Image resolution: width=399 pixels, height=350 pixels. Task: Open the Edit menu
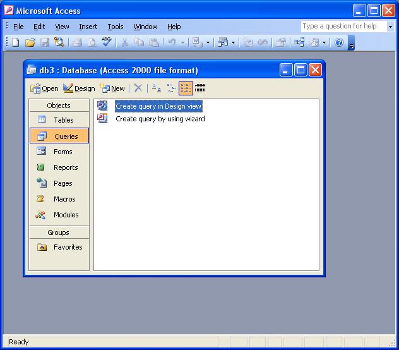click(x=39, y=27)
